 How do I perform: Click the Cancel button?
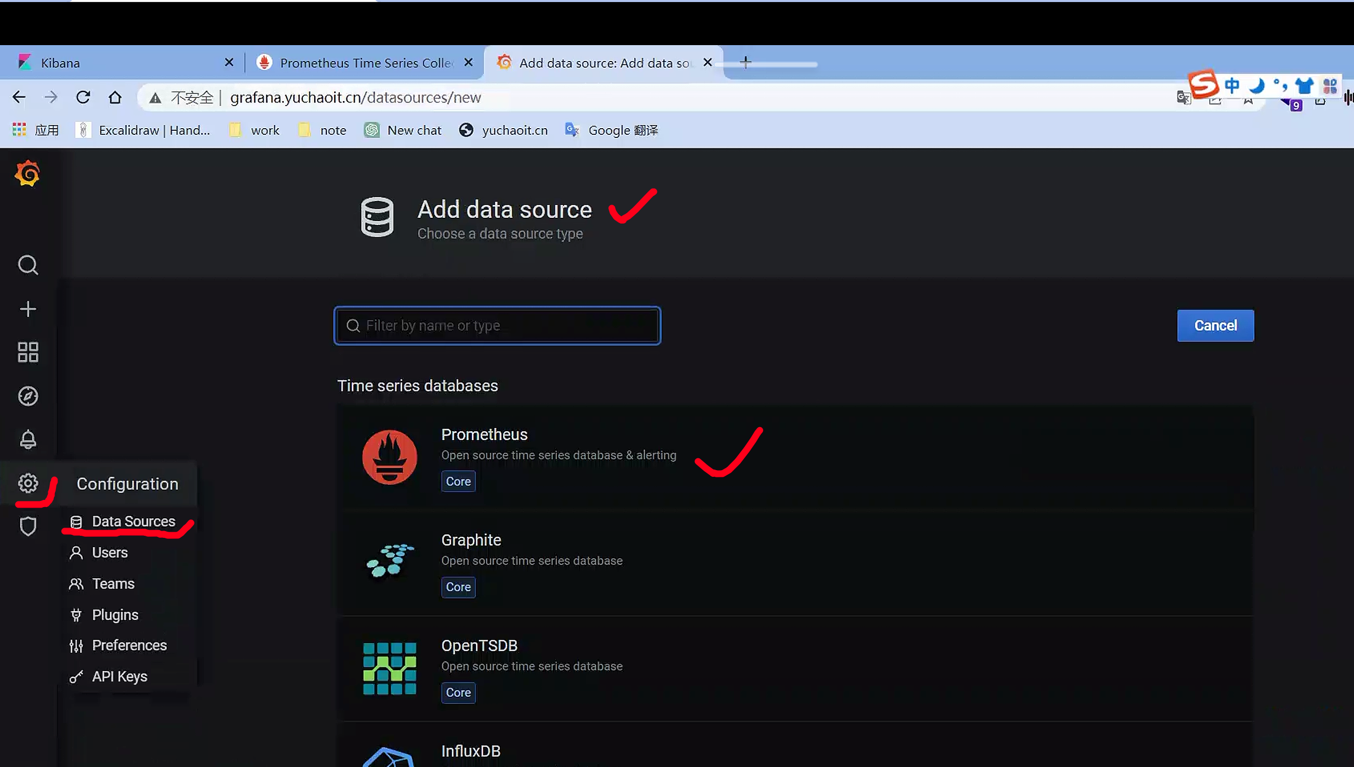(x=1215, y=326)
